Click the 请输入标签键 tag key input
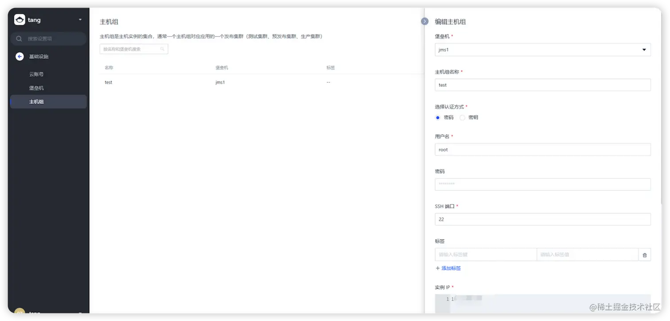 click(x=486, y=255)
